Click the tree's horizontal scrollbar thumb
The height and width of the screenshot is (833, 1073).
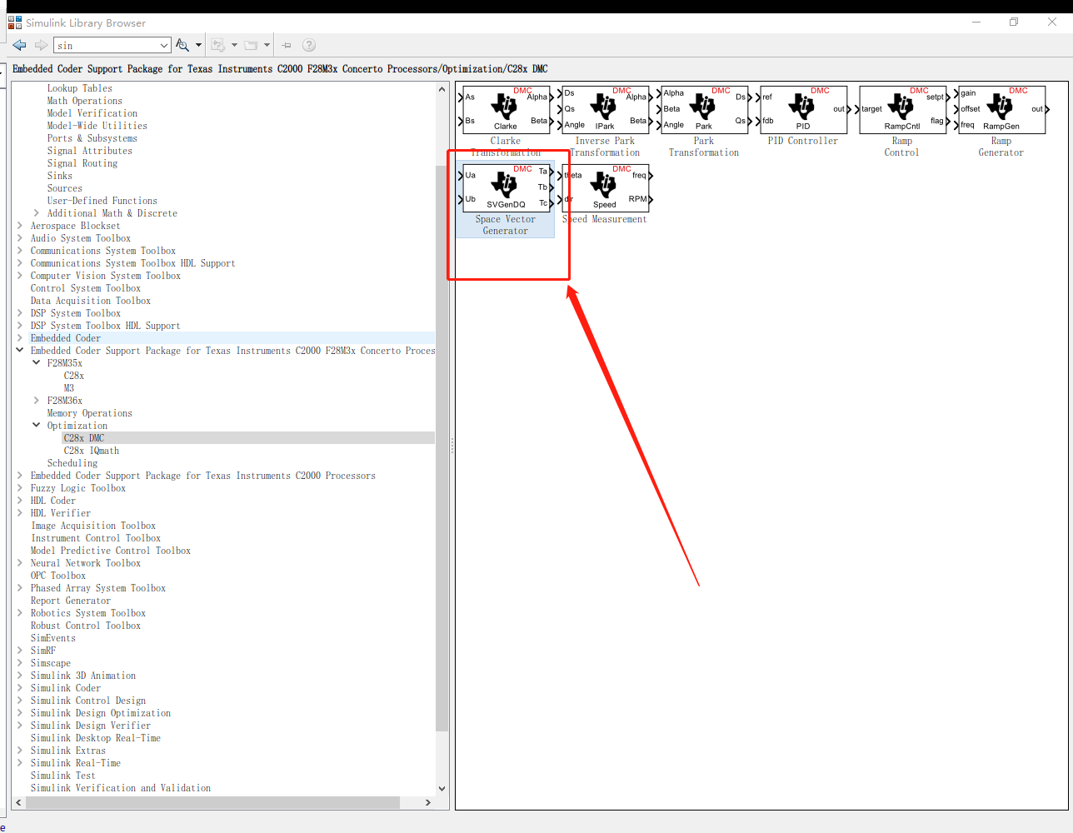[x=212, y=803]
